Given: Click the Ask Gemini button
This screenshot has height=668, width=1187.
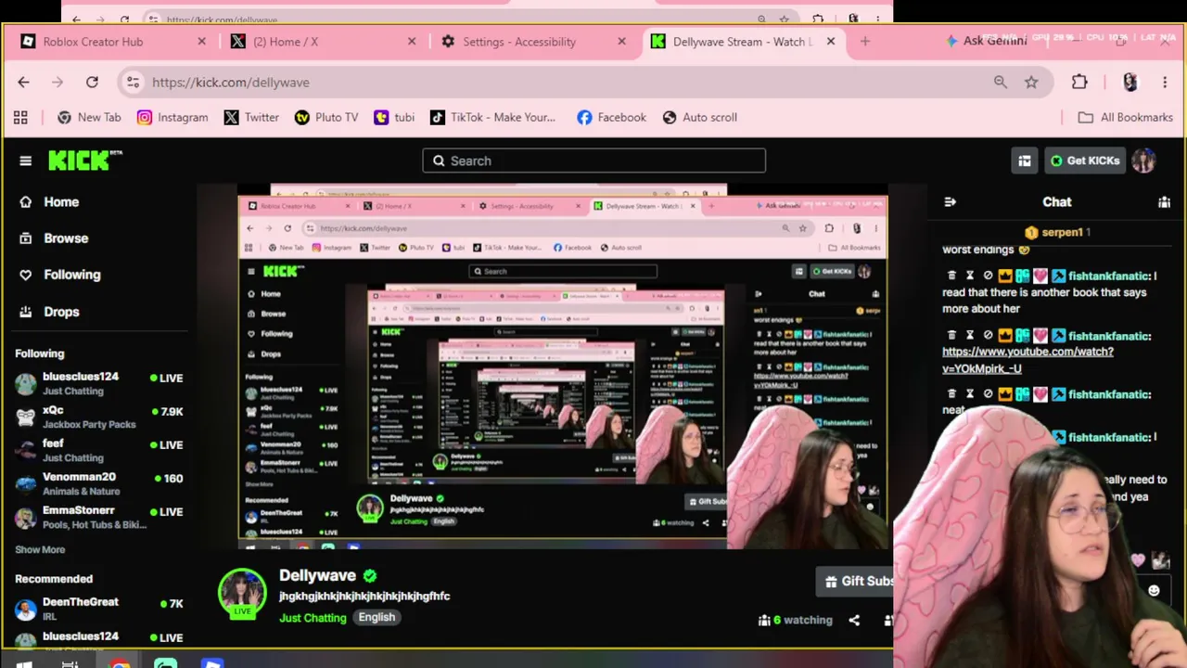Looking at the screenshot, I should click(x=986, y=41).
